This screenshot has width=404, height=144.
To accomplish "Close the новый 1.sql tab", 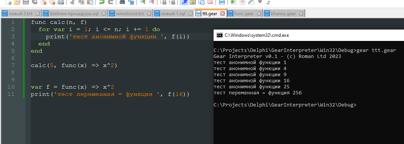I will tap(190, 14).
